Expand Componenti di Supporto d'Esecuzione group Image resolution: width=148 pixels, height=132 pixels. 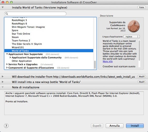pos(7,68)
